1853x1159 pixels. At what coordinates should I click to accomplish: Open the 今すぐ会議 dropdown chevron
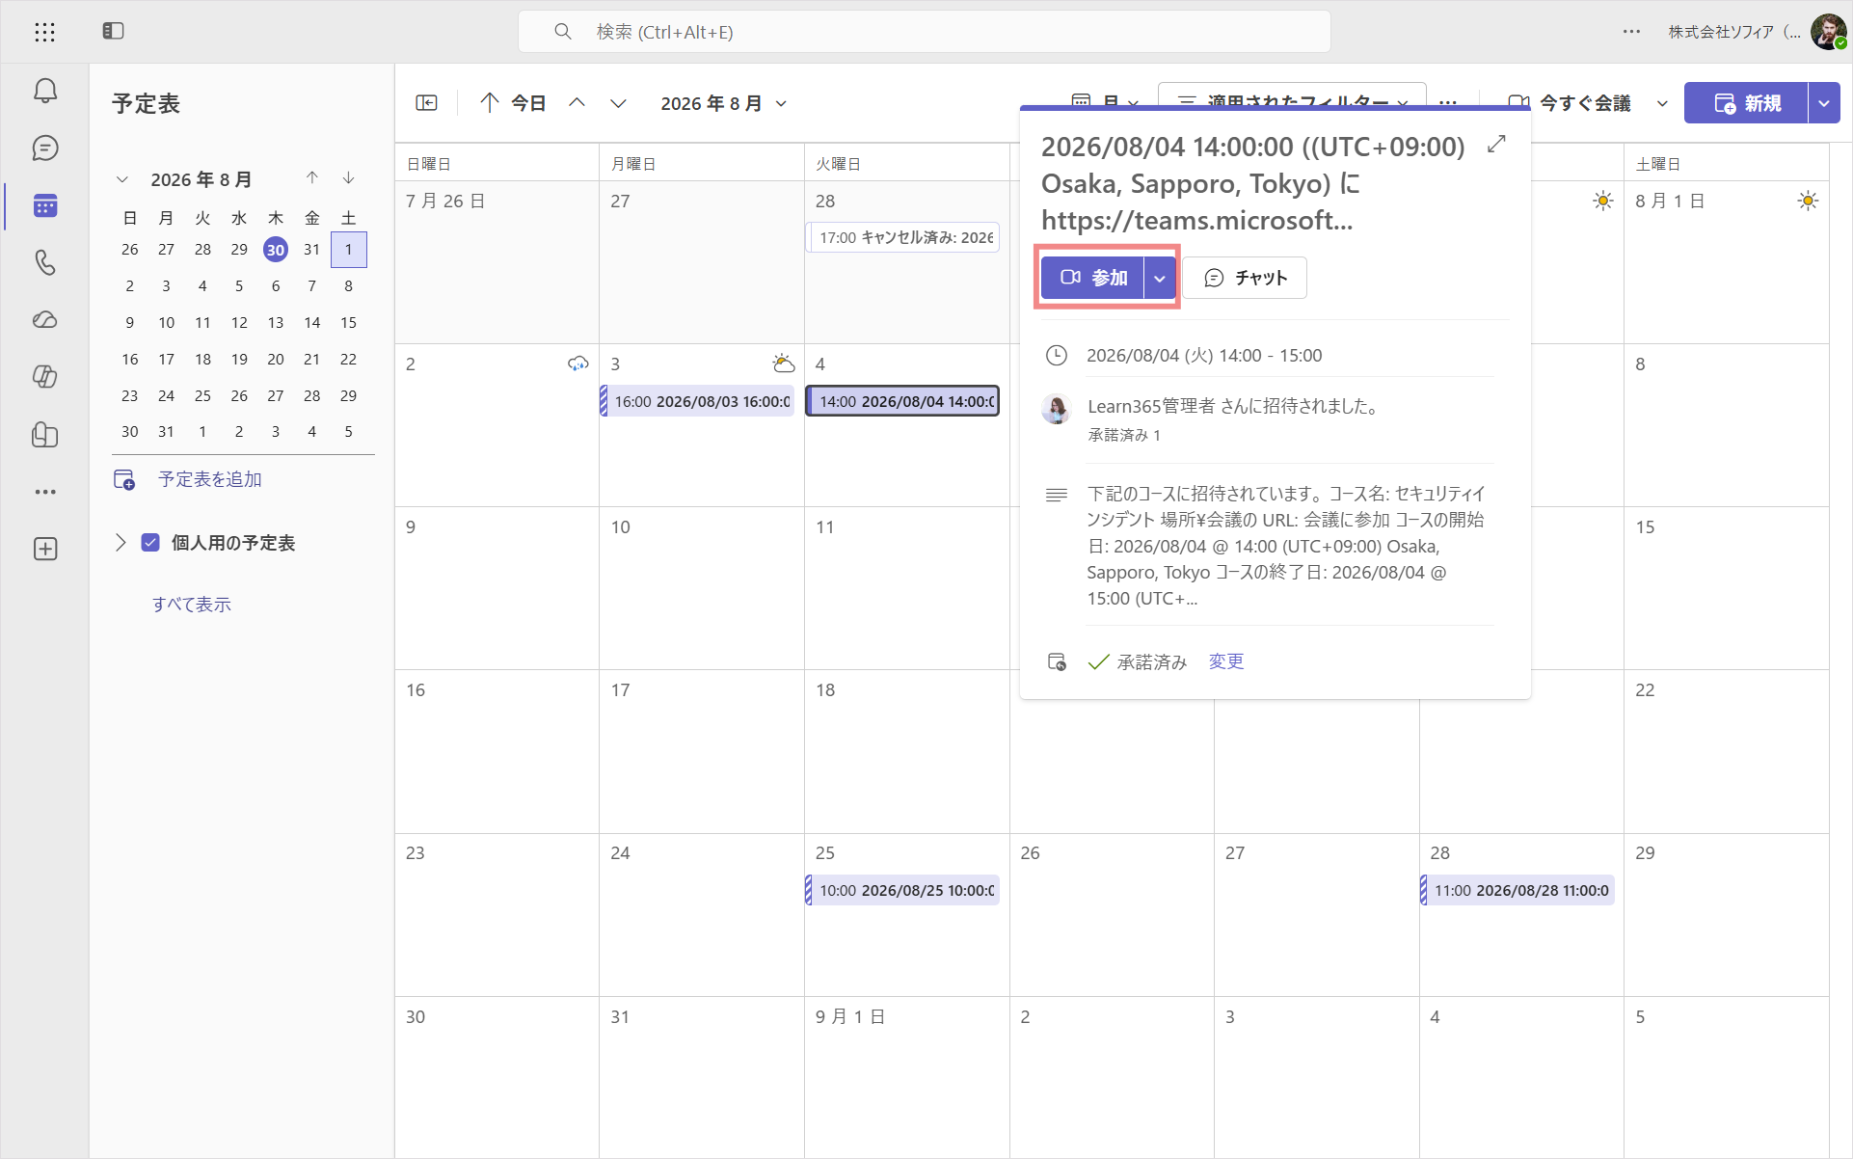point(1662,103)
